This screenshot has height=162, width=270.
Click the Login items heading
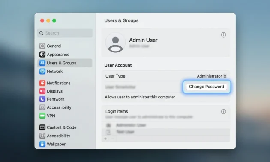click(x=117, y=111)
